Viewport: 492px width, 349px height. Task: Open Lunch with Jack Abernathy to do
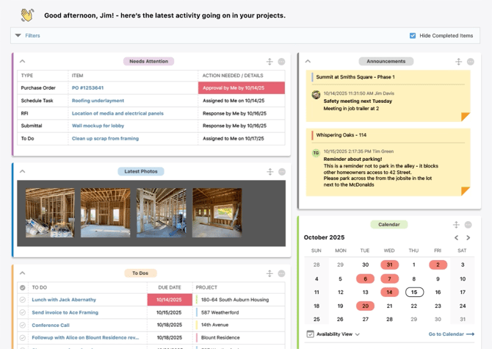[x=64, y=300]
